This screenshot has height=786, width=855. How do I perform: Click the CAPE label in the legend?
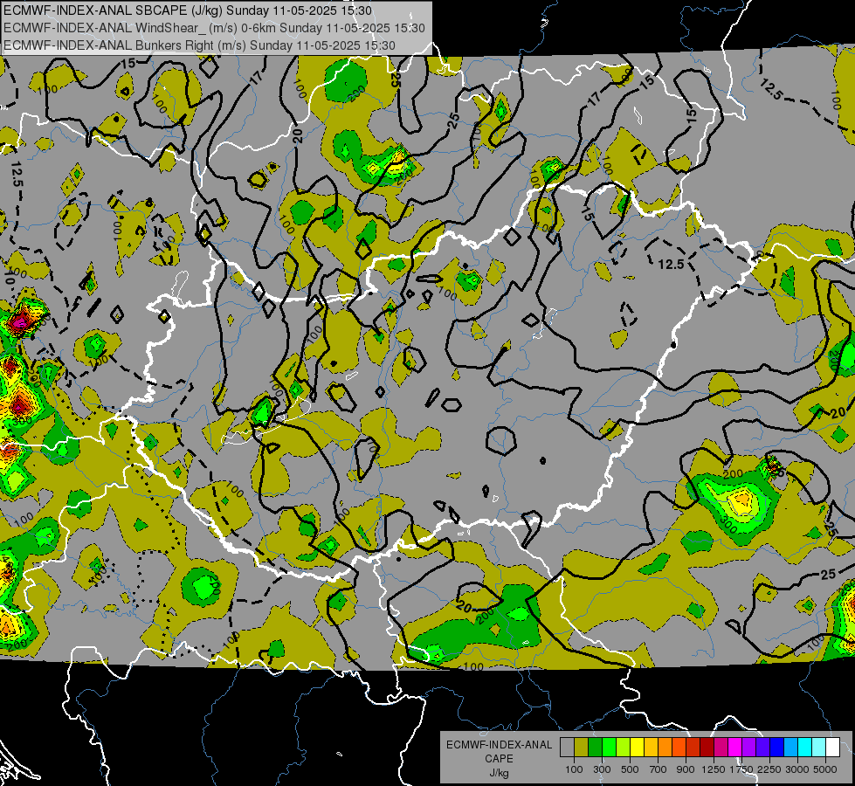pyautogui.click(x=499, y=758)
